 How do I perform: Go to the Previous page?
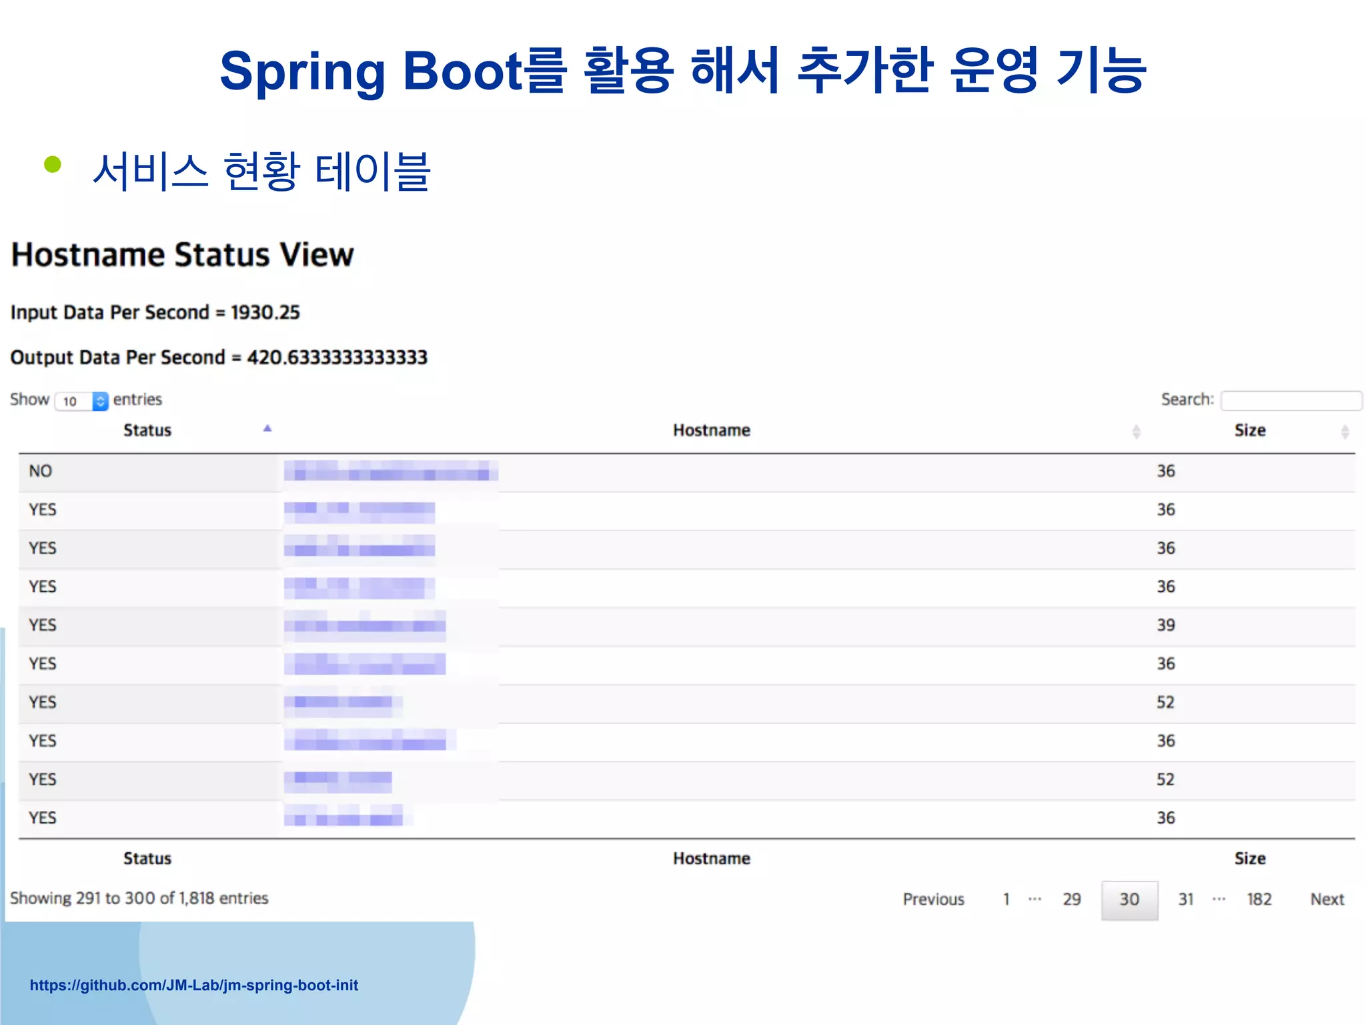point(933,900)
